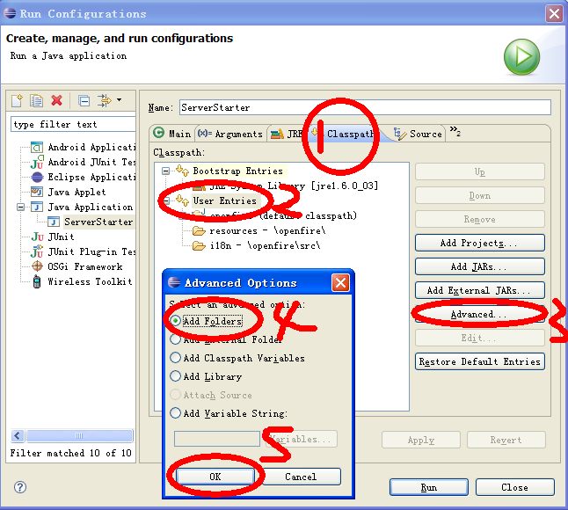The image size is (568, 510).
Task: Click the Add Projects... button
Action: point(479,243)
